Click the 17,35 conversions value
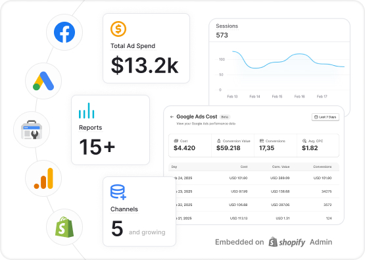365x260 pixels. (x=267, y=148)
